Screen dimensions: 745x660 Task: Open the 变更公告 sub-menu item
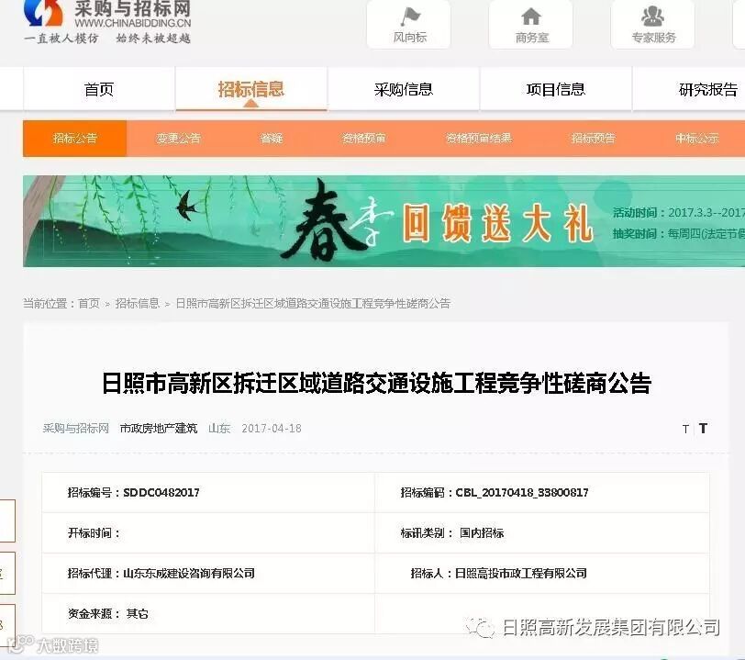click(x=178, y=139)
